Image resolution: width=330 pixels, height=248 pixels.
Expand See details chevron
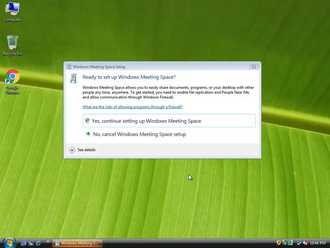click(x=72, y=150)
